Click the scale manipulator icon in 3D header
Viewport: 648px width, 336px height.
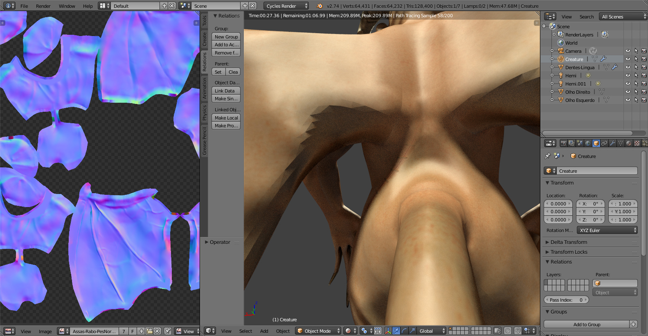[x=412, y=331]
